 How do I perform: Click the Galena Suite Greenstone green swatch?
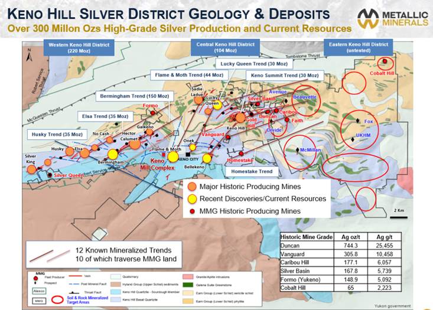tap(188, 285)
